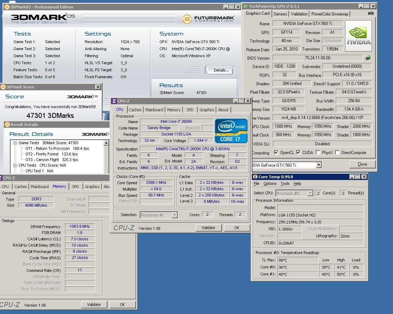The width and height of the screenshot is (393, 314).
Task: Open the Processor #1 selection dropdown
Action: click(x=175, y=215)
